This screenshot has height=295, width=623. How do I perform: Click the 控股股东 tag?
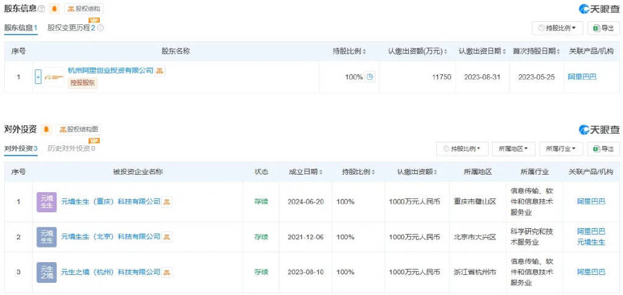(83, 83)
